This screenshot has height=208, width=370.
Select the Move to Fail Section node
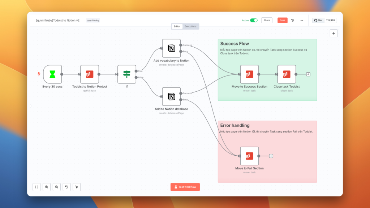(249, 156)
